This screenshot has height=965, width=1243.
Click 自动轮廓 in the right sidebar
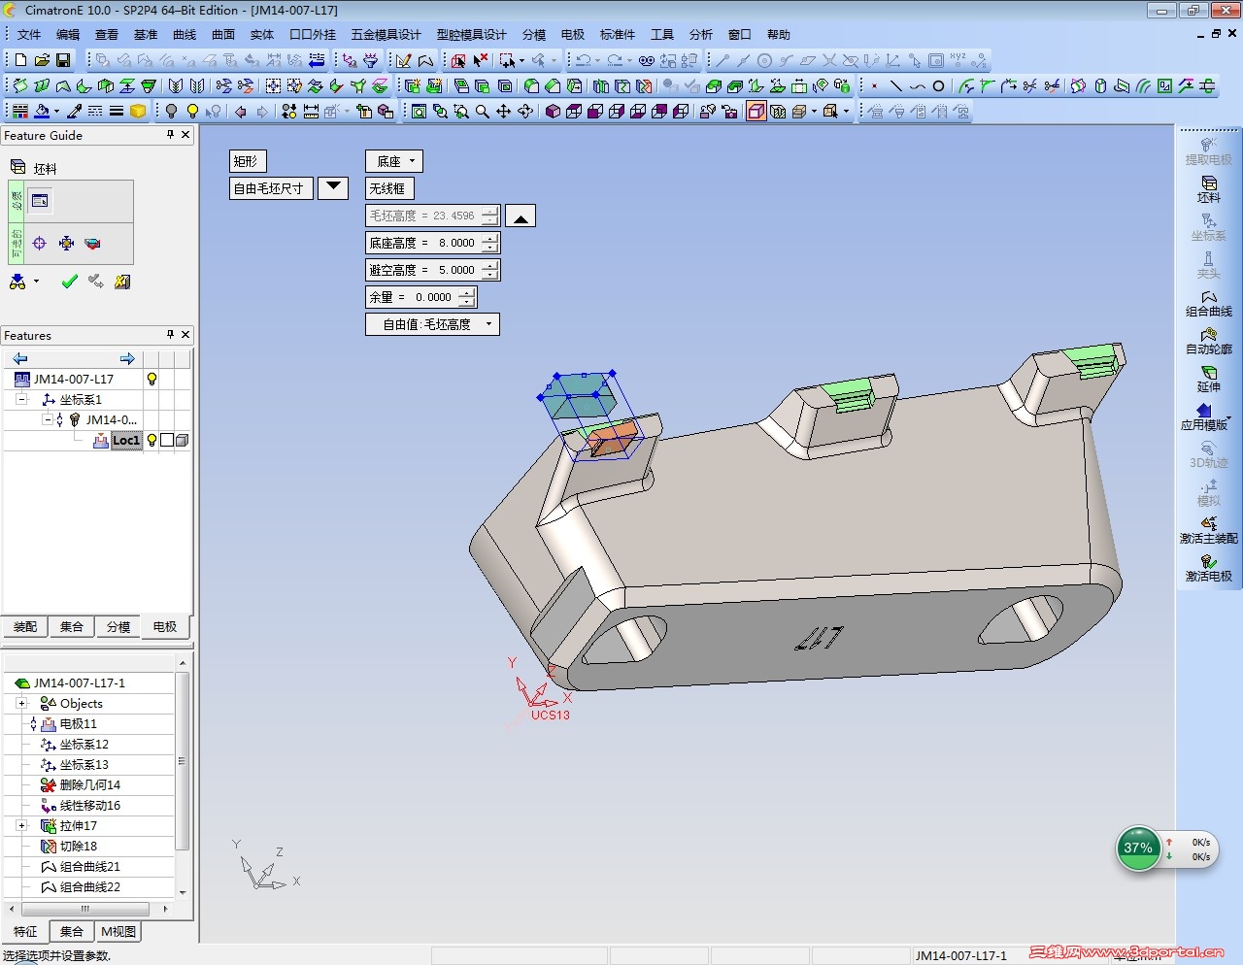tap(1208, 341)
